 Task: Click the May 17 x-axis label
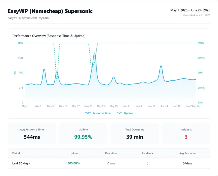coord(76,106)
